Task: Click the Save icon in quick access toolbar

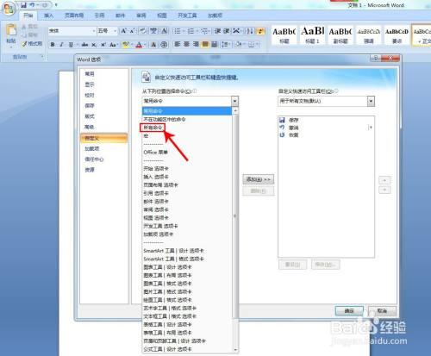Action: [23, 5]
